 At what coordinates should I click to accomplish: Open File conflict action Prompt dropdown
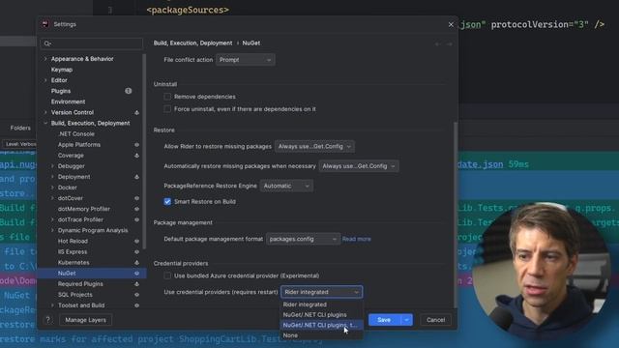(x=246, y=60)
